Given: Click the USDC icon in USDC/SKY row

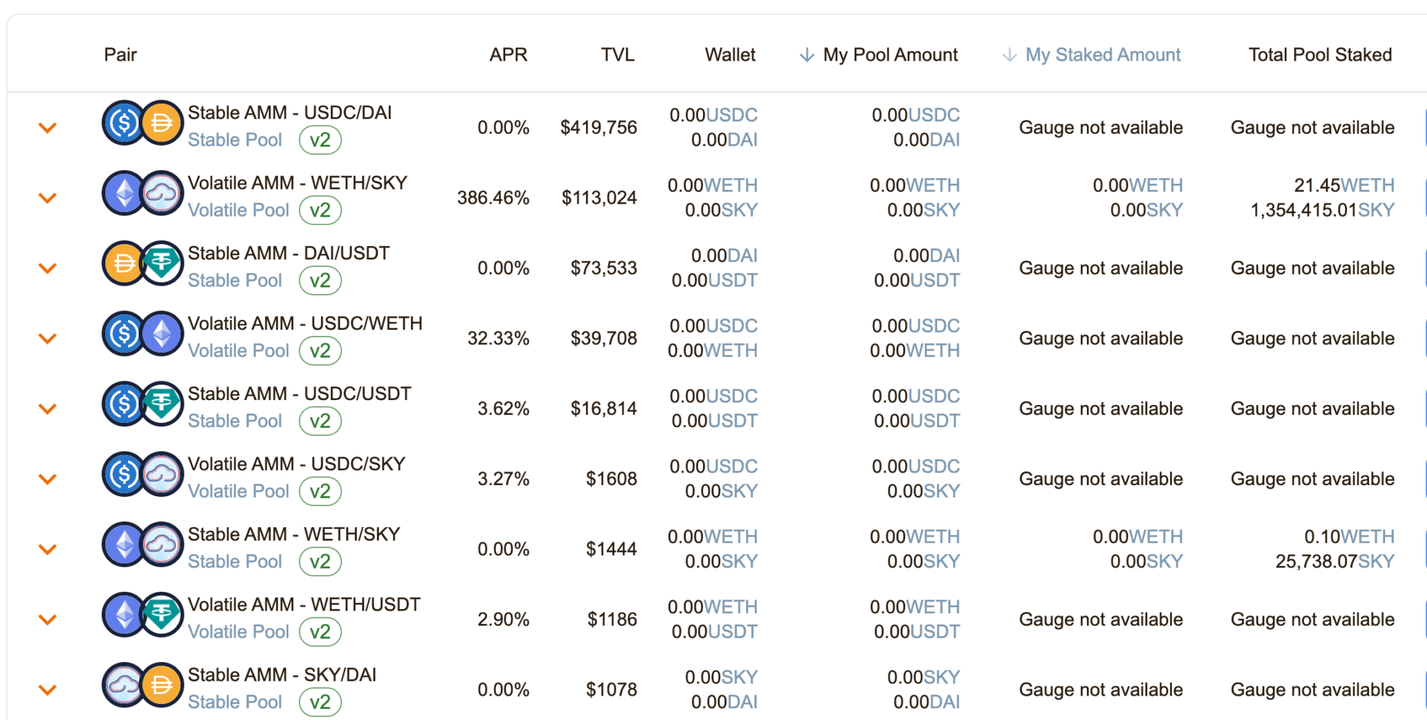Looking at the screenshot, I should click(x=123, y=475).
